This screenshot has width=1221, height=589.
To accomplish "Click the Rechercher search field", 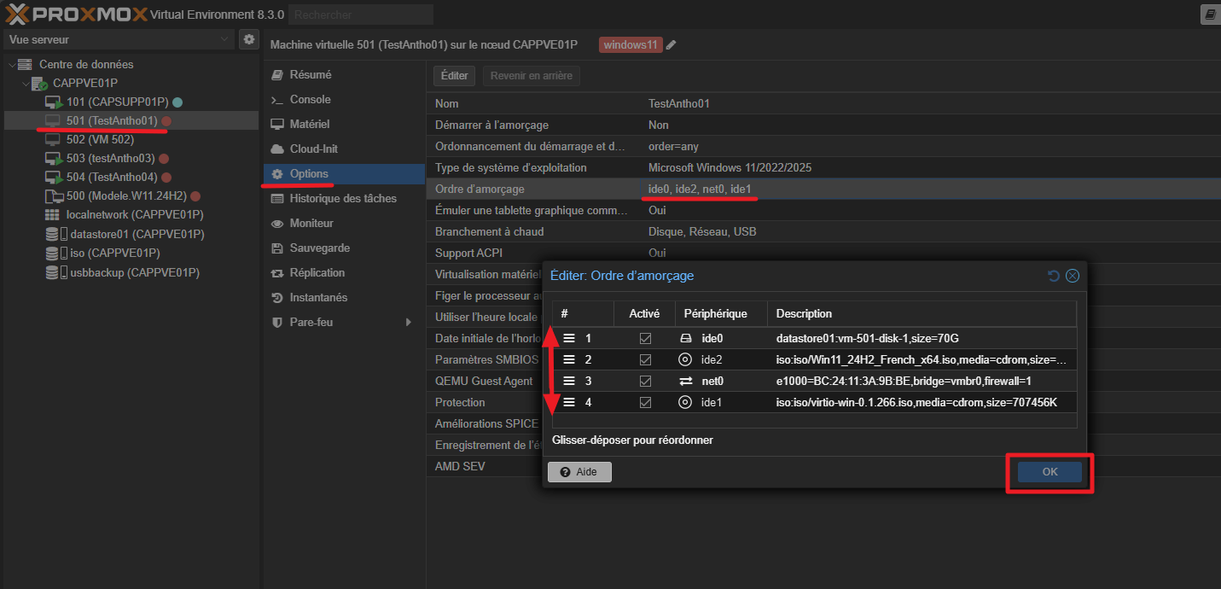I will pyautogui.click(x=361, y=15).
